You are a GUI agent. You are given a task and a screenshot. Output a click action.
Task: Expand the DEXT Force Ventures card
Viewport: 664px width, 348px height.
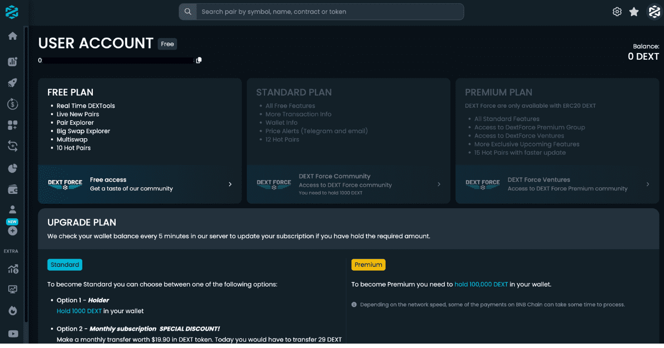click(x=557, y=184)
